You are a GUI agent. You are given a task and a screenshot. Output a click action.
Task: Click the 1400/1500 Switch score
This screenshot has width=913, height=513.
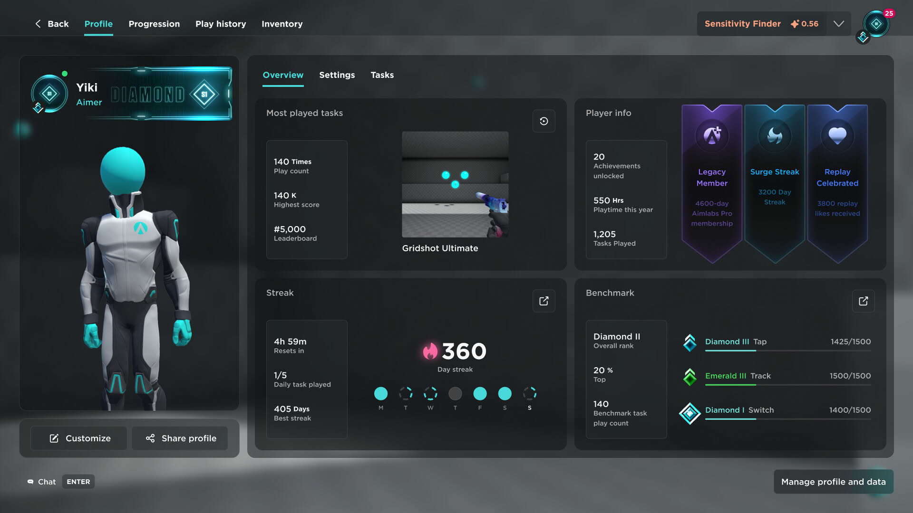coord(850,410)
